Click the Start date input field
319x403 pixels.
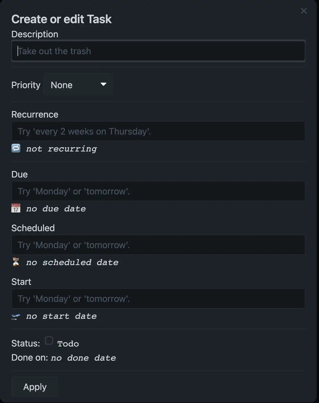(x=158, y=298)
